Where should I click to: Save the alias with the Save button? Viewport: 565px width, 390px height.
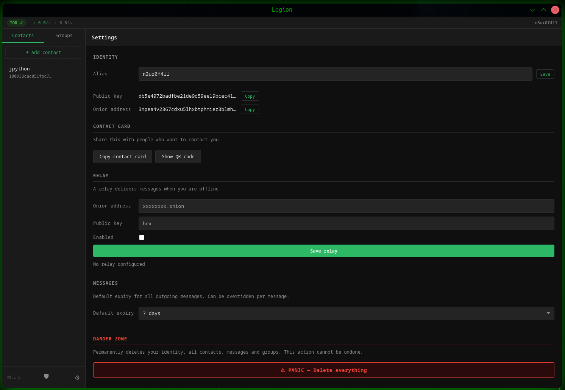pos(545,74)
